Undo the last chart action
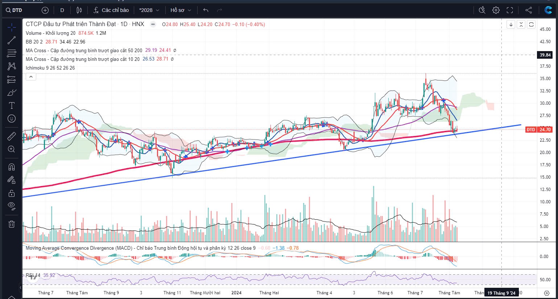The width and height of the screenshot is (558, 299). pyautogui.click(x=206, y=10)
